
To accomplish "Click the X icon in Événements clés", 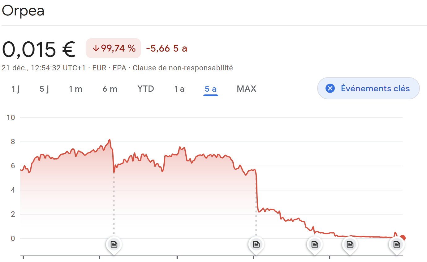I will pyautogui.click(x=330, y=89).
